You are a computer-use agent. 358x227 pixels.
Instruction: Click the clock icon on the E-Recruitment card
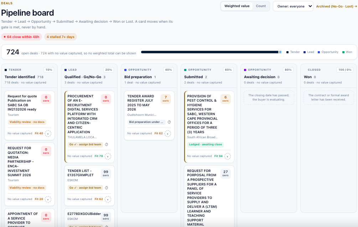coord(107,144)
